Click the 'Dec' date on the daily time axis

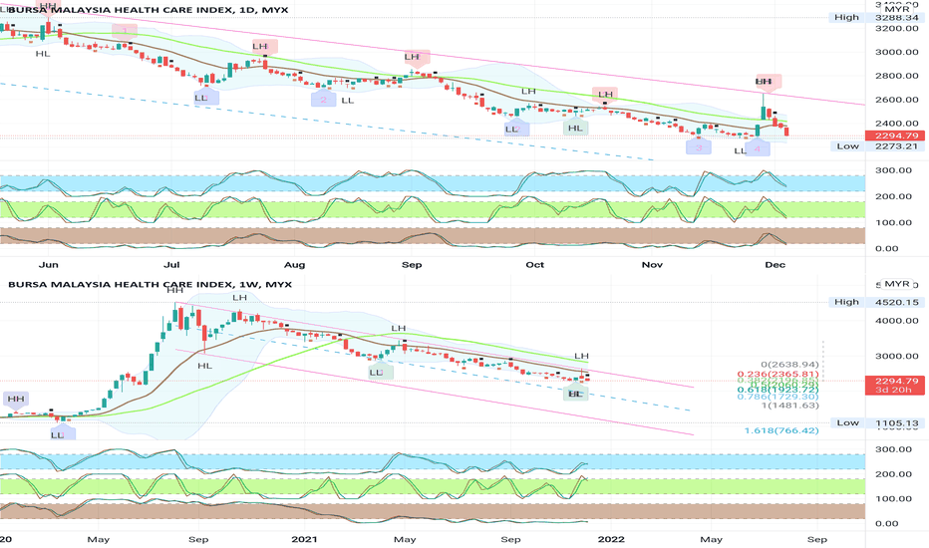point(774,265)
